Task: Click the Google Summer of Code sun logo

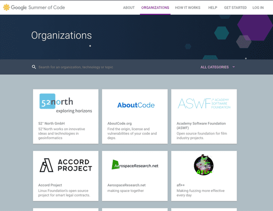Action: pyautogui.click(x=6, y=7)
